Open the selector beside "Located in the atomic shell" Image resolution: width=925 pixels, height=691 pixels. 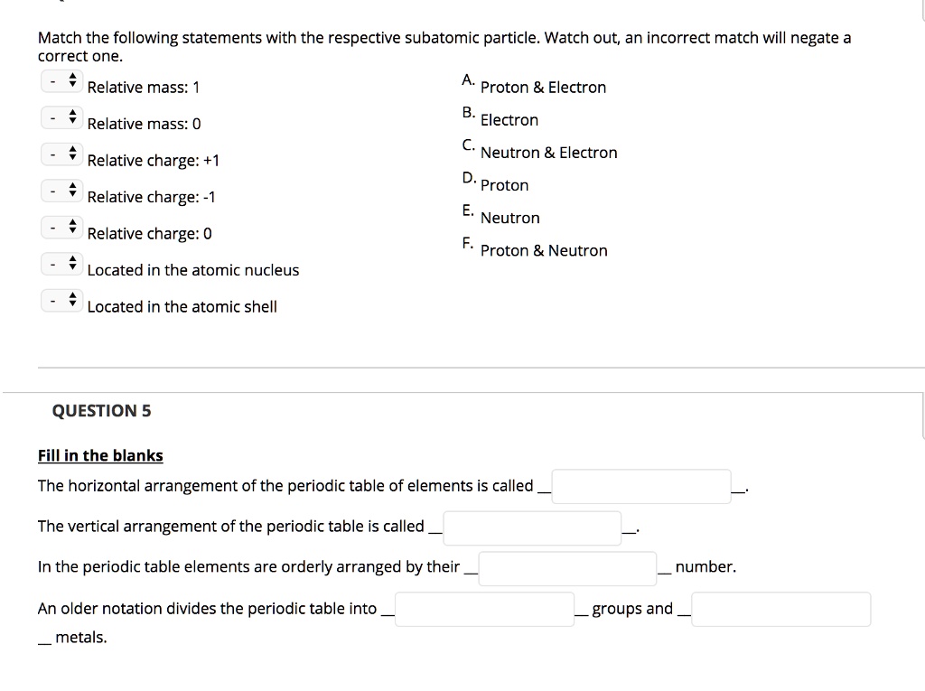click(62, 300)
